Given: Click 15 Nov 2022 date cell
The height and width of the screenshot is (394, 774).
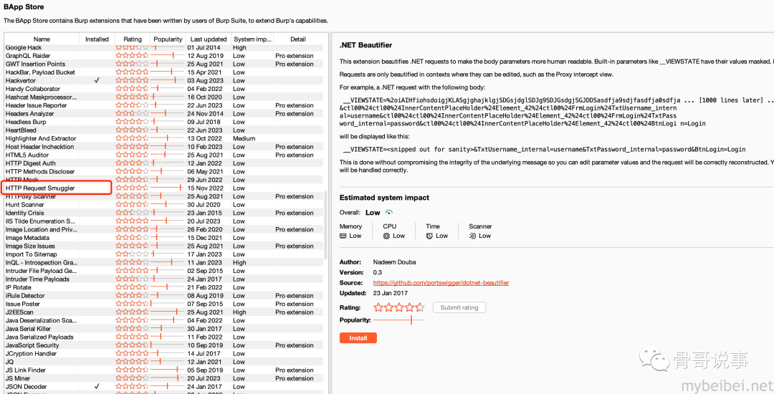Looking at the screenshot, I should click(206, 188).
